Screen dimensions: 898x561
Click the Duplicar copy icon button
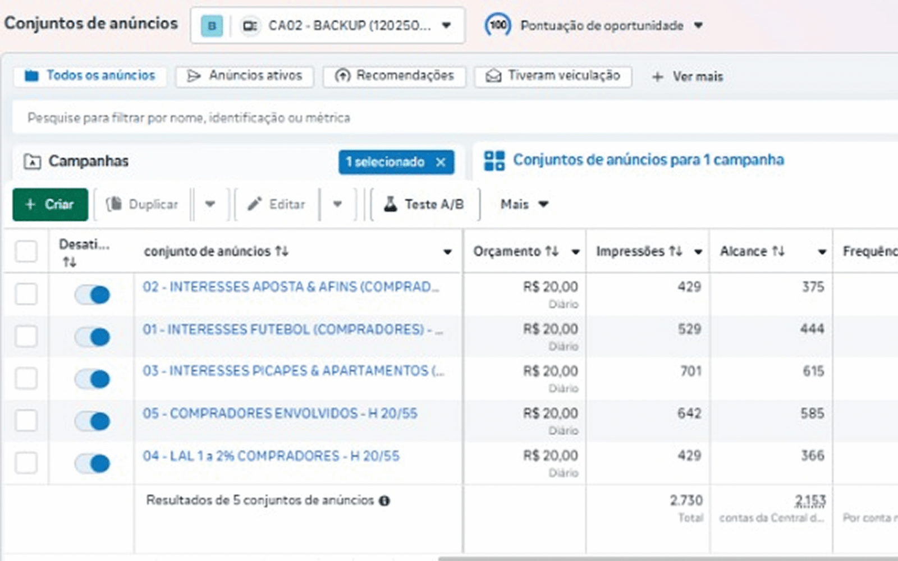coord(142,205)
